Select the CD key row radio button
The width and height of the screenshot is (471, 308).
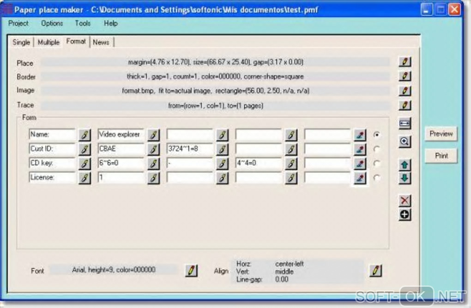(377, 163)
